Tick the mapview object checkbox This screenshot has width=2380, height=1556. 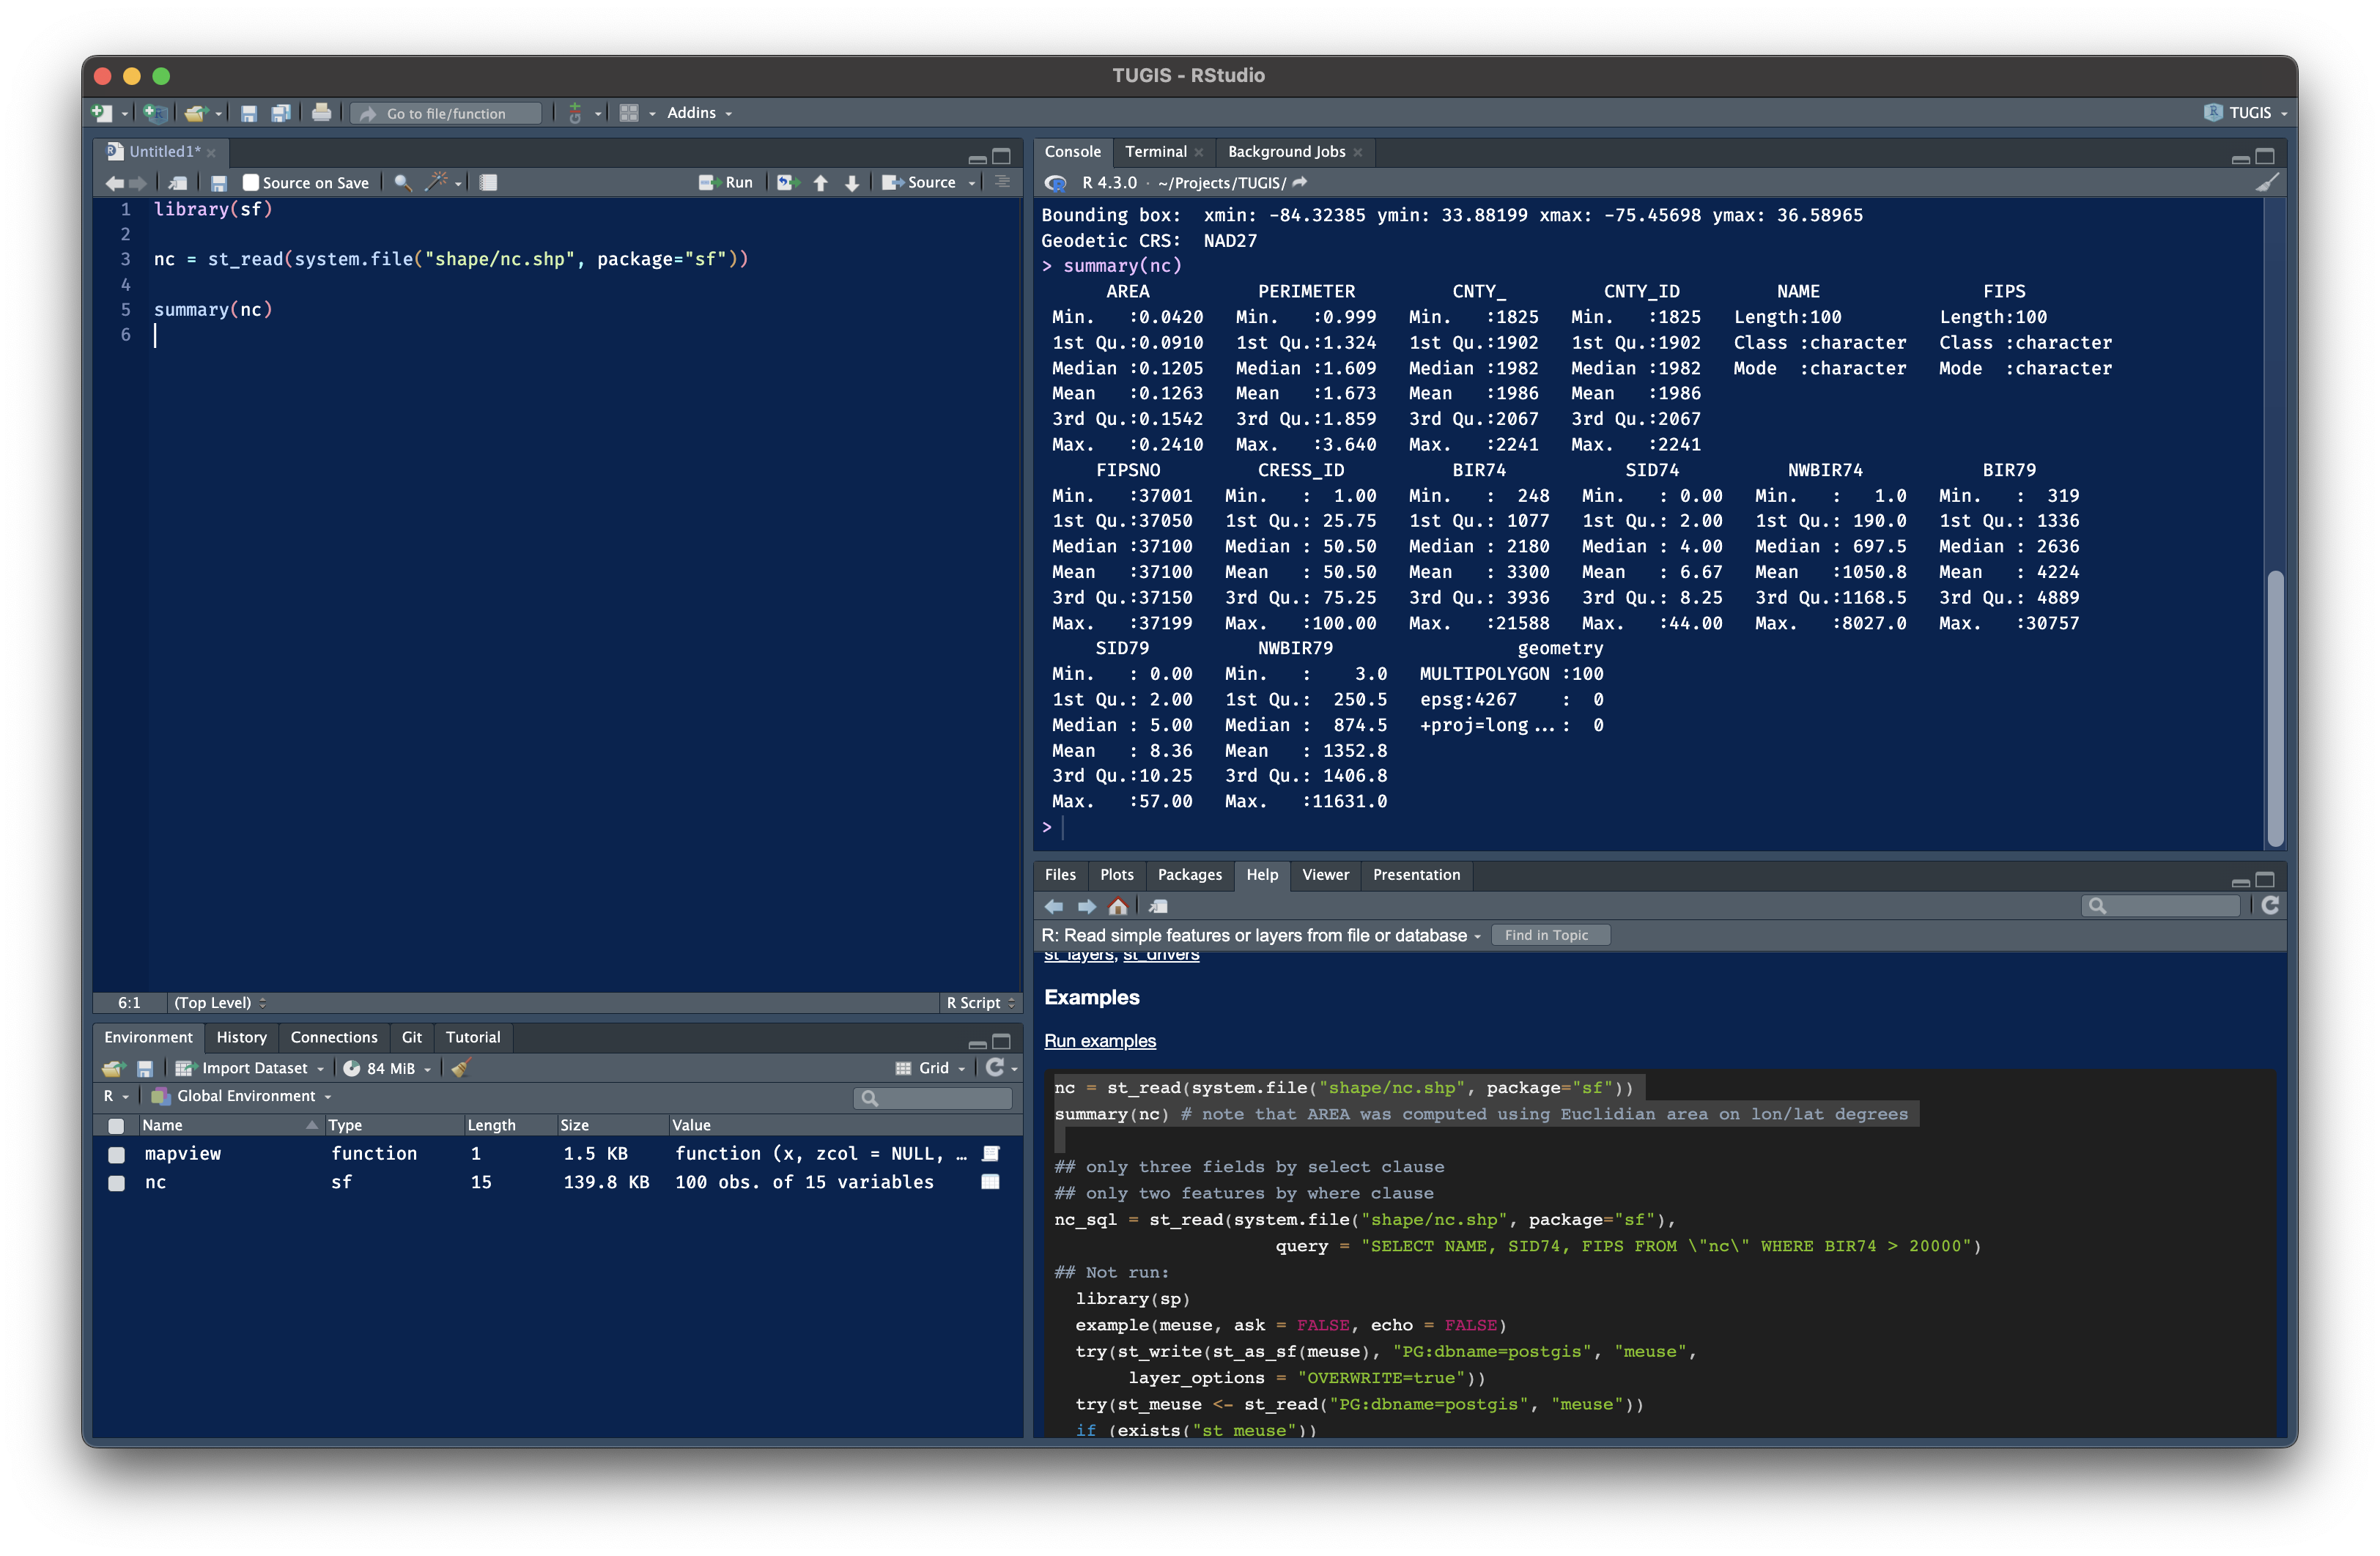tap(117, 1154)
